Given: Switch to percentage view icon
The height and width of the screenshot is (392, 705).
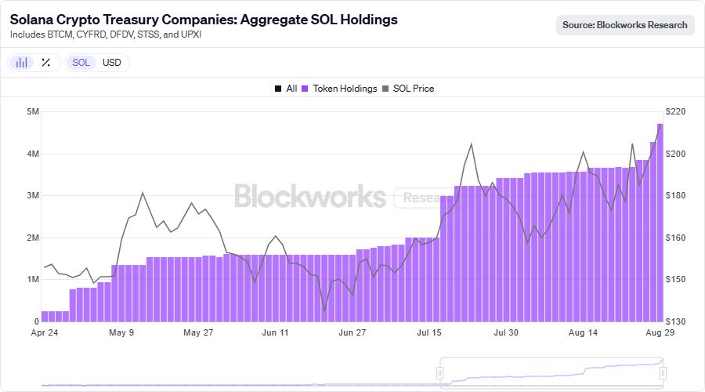Looking at the screenshot, I should (x=46, y=63).
